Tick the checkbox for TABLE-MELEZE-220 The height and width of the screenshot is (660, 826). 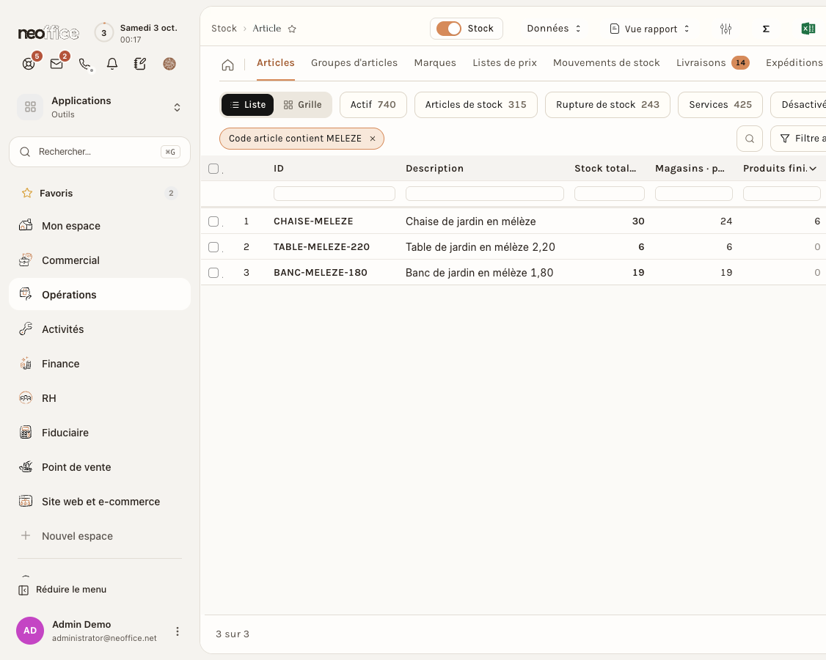click(x=213, y=247)
